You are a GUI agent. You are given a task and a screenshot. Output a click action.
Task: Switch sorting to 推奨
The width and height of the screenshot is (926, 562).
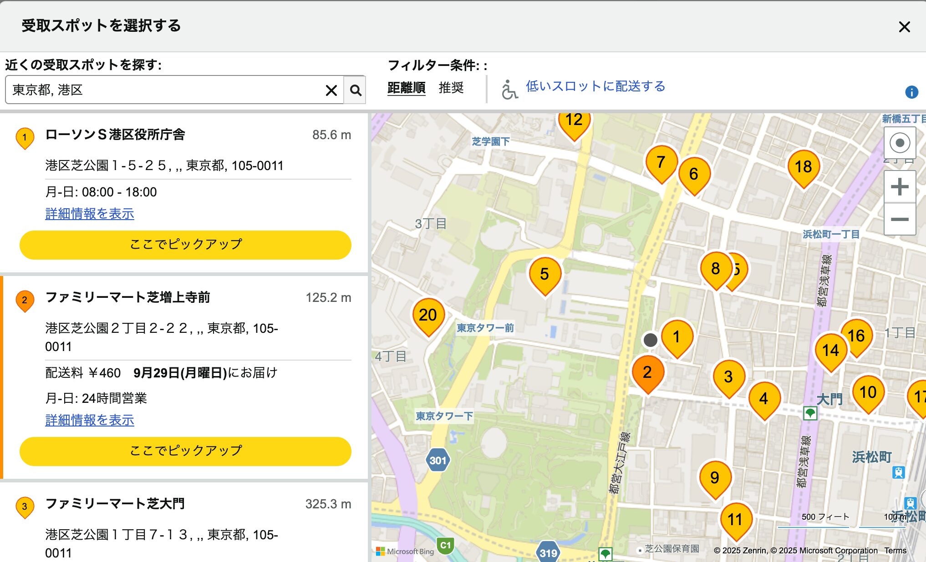click(x=451, y=88)
